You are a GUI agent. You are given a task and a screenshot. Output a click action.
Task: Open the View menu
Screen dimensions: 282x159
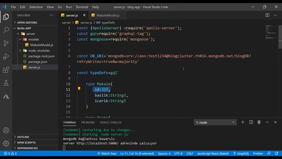tap(50, 7)
